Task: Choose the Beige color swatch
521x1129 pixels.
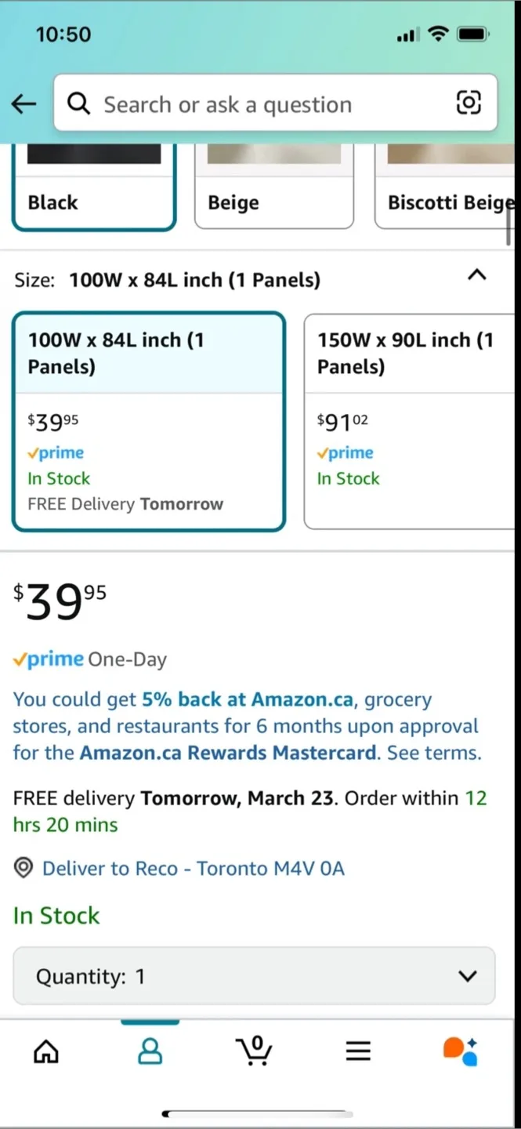Action: pyautogui.click(x=273, y=192)
